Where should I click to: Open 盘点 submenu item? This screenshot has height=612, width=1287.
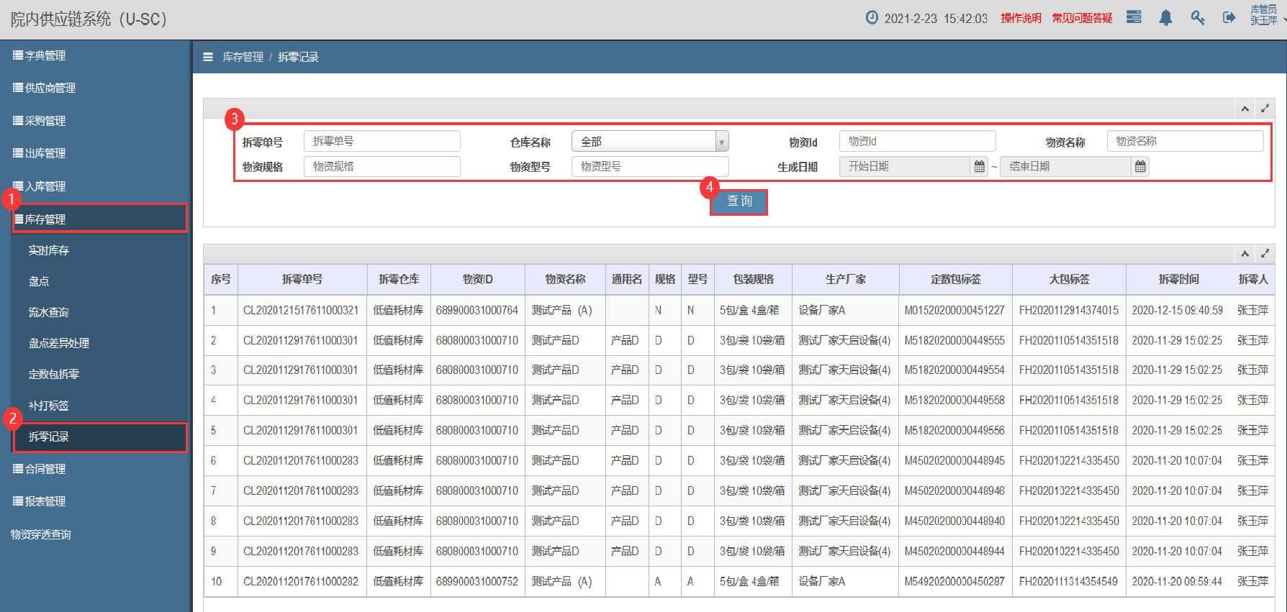click(x=39, y=281)
